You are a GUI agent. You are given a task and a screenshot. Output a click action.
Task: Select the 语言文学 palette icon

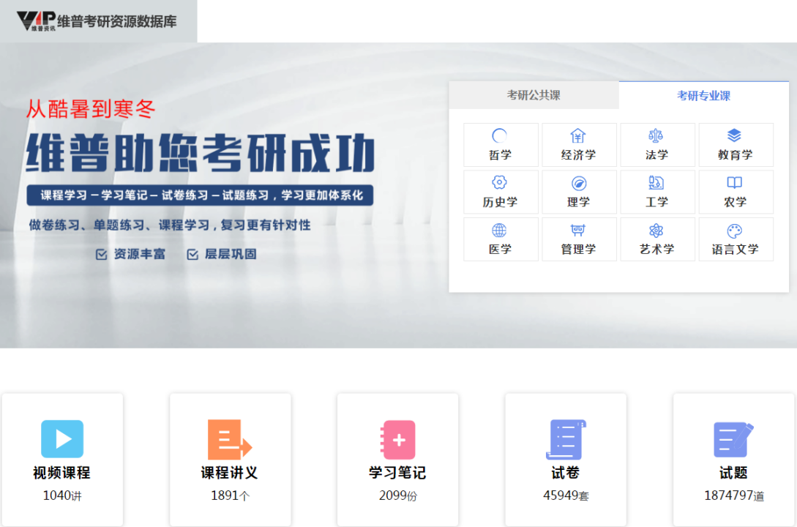735,231
